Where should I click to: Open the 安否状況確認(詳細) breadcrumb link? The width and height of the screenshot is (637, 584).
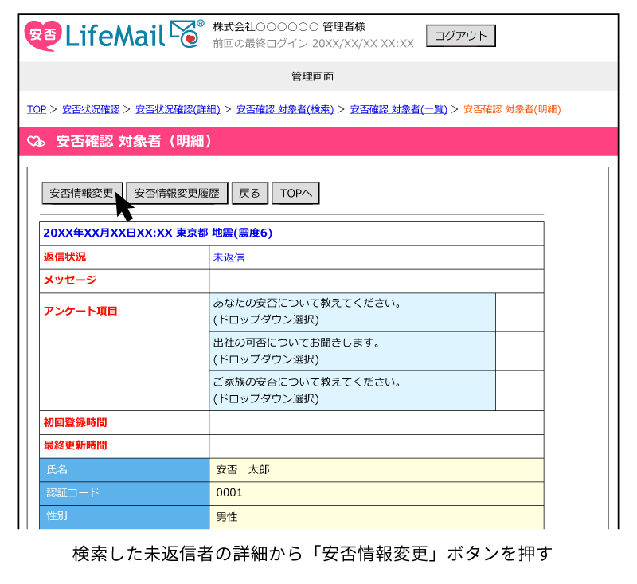click(x=178, y=109)
